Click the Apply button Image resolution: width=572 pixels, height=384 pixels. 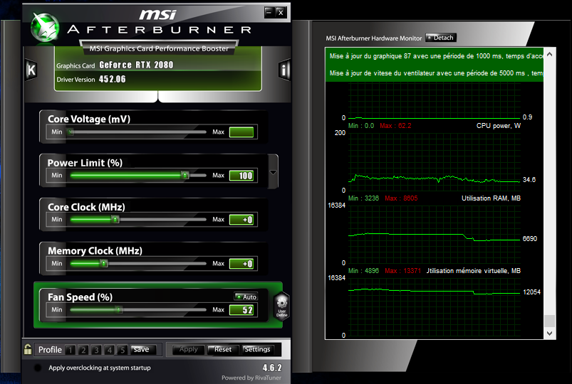pos(189,349)
